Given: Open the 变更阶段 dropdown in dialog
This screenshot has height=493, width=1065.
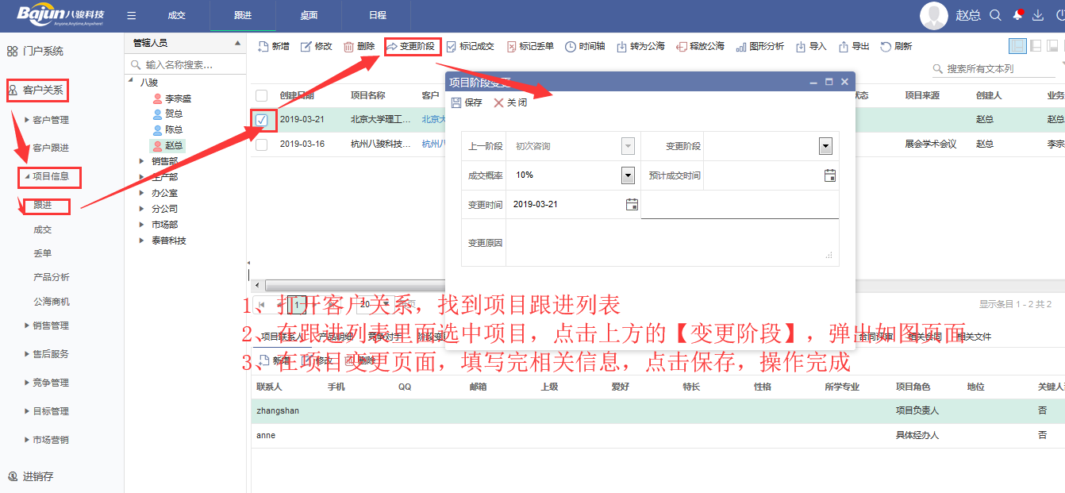Looking at the screenshot, I should click(825, 146).
